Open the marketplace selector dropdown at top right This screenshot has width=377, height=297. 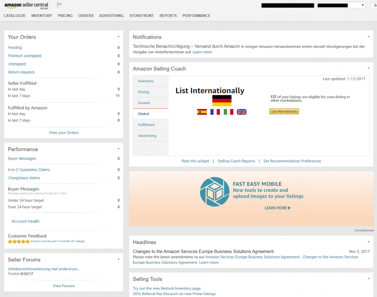(341, 5)
